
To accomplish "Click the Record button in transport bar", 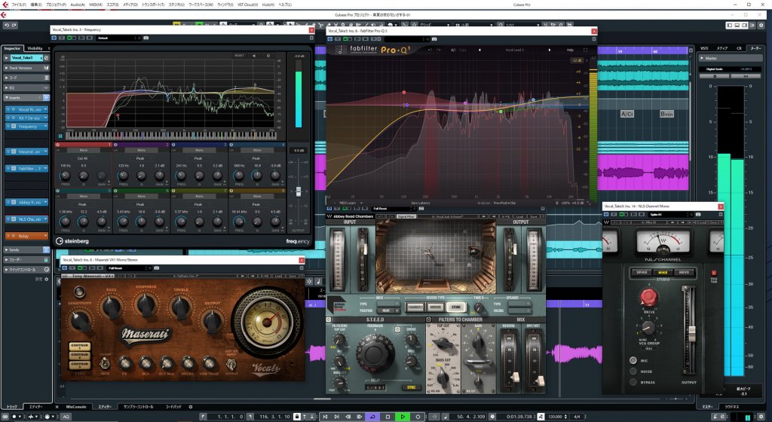I will [x=418, y=416].
